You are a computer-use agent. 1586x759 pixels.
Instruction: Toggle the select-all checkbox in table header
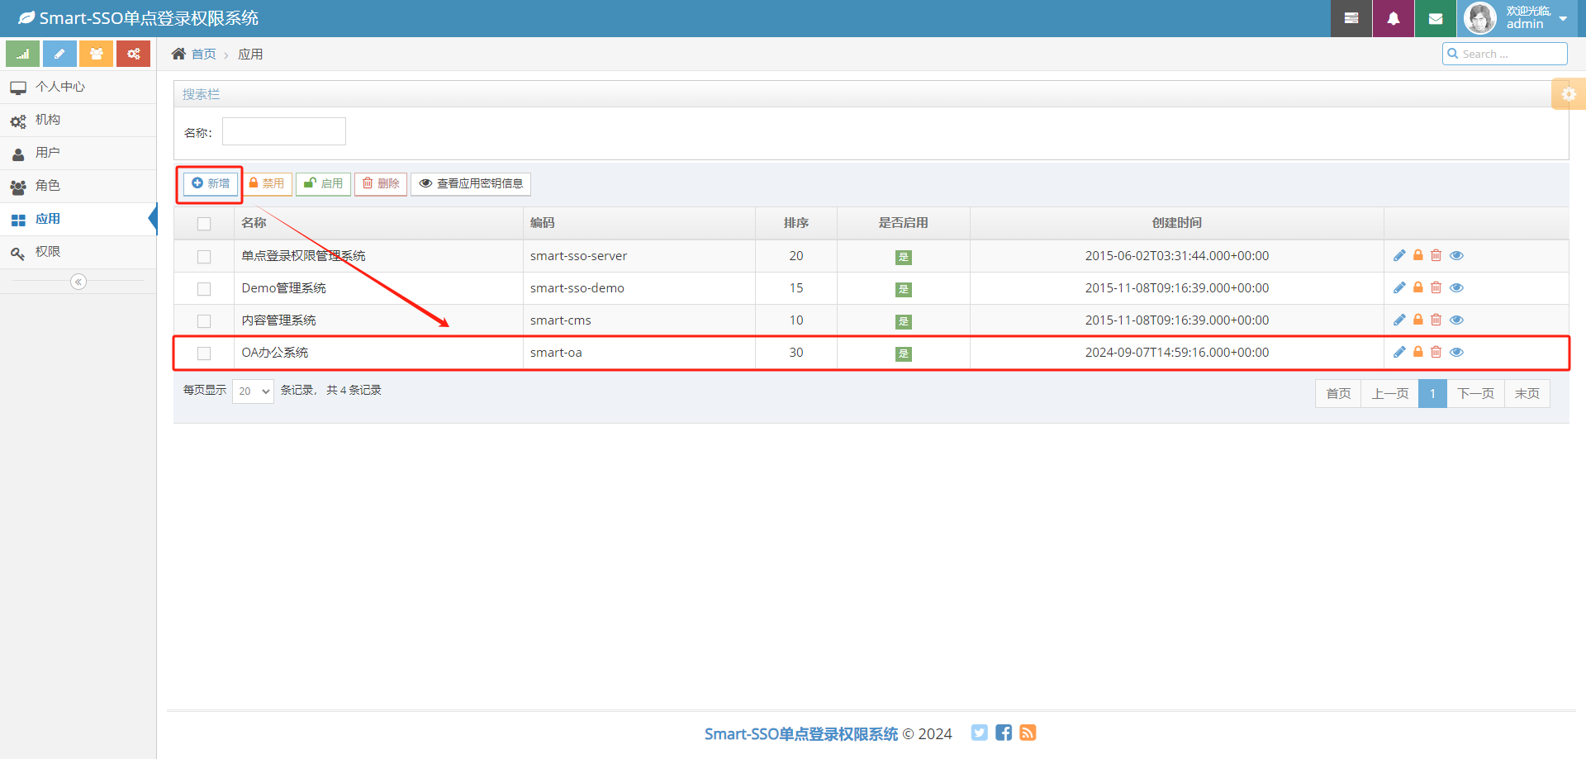pyautogui.click(x=204, y=224)
